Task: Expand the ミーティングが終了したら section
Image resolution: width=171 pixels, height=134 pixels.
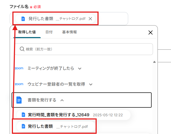Action: coord(79,68)
